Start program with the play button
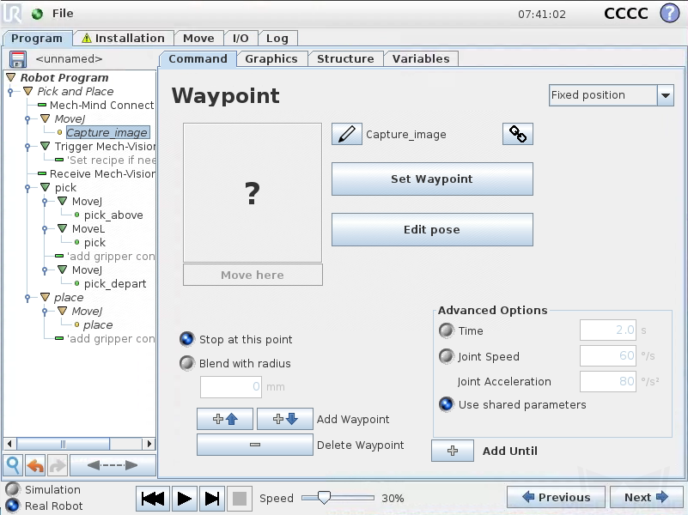The height and width of the screenshot is (515, 688). point(185,499)
